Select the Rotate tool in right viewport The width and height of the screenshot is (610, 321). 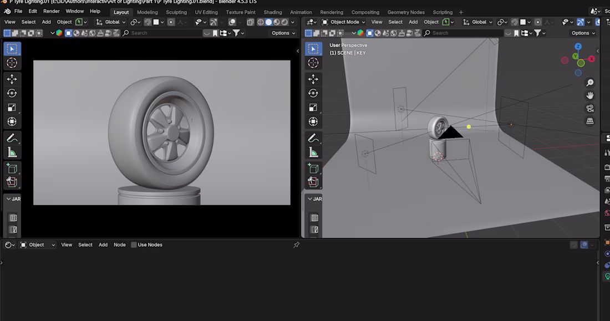pyautogui.click(x=313, y=93)
